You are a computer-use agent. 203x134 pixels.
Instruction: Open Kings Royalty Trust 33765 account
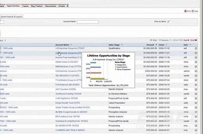[67, 103]
